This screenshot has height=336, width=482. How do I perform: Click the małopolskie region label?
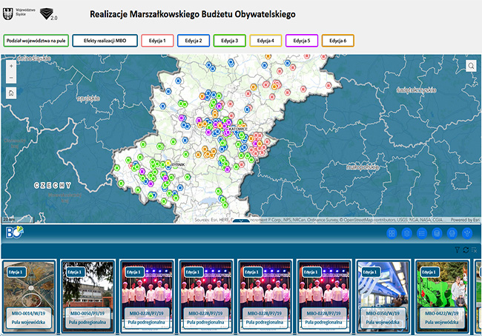tap(363, 167)
